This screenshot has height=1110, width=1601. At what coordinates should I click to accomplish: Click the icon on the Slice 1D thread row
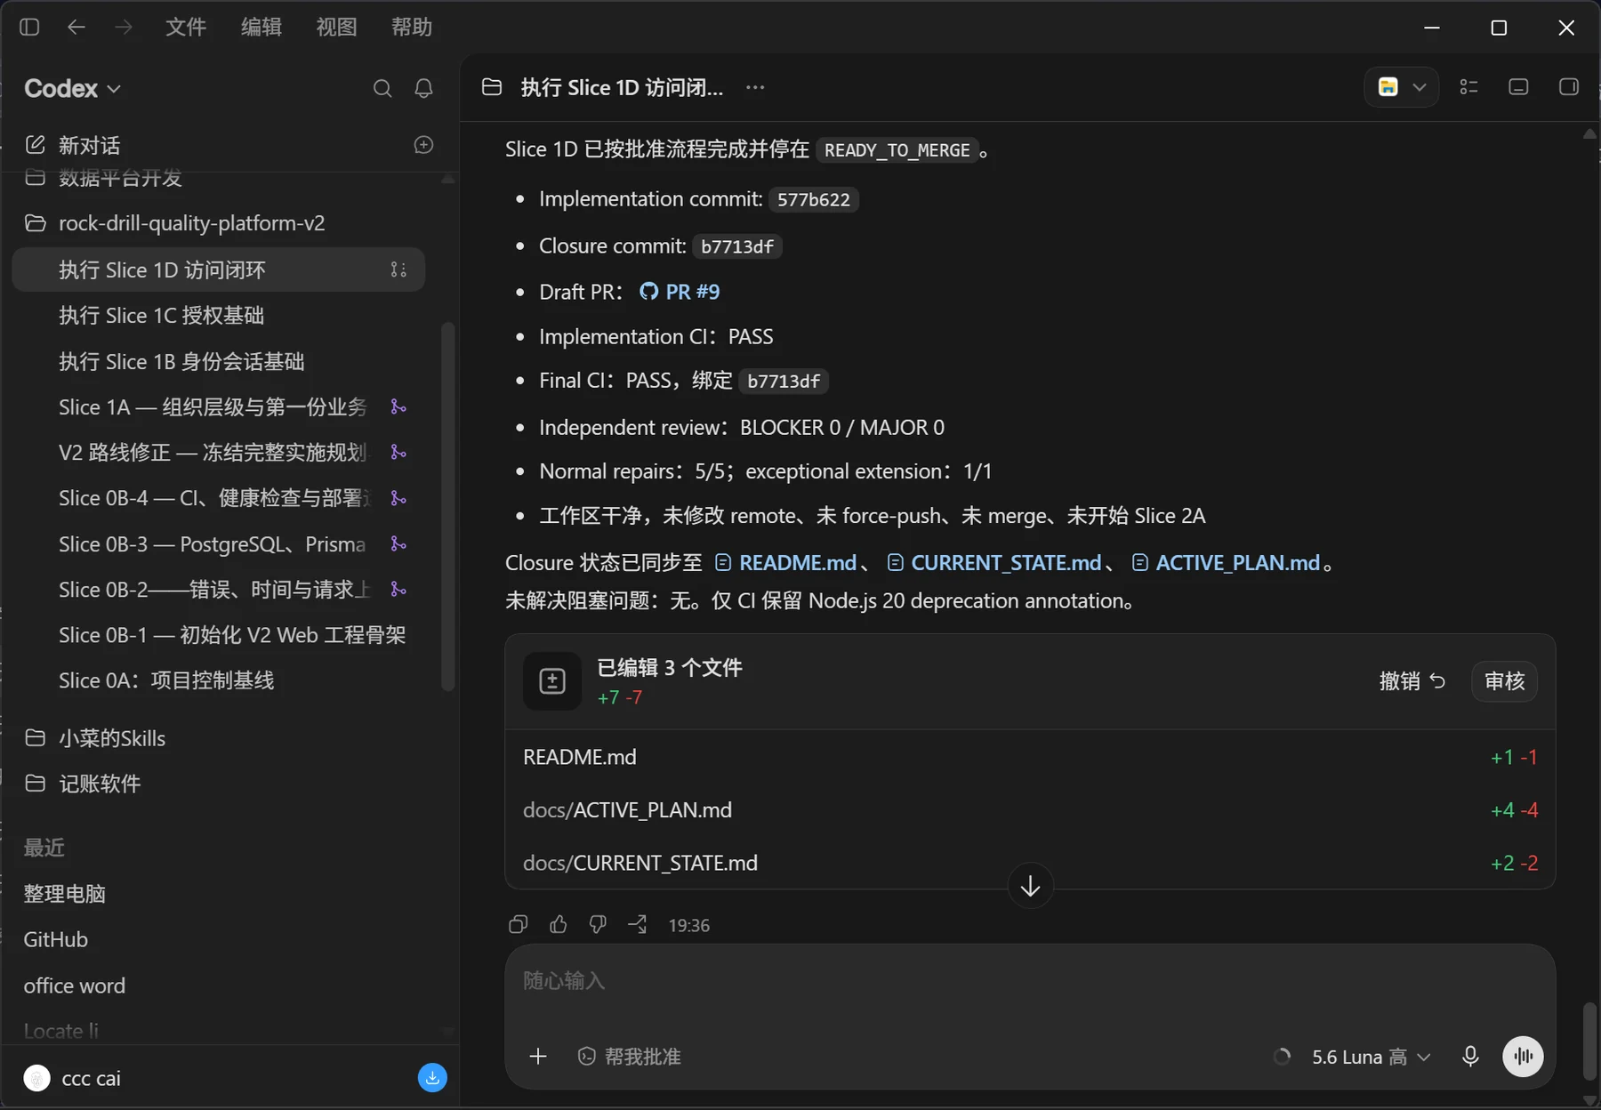coord(398,269)
